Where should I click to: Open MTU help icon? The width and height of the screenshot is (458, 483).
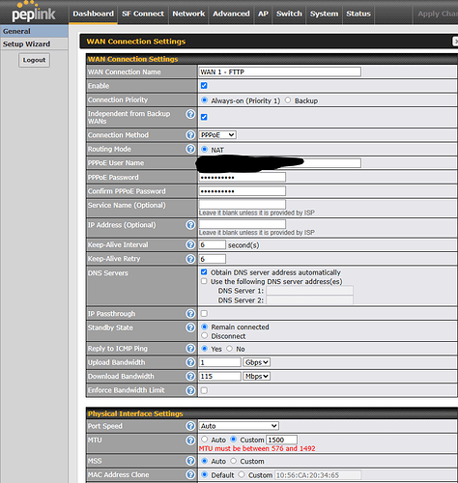tap(190, 440)
